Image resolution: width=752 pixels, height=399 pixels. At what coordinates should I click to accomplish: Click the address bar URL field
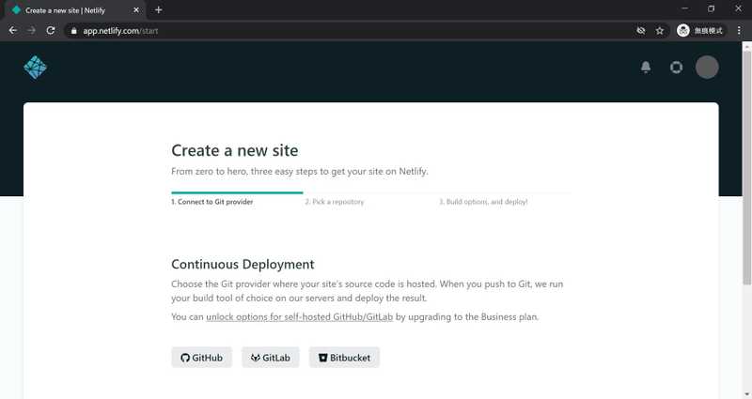(350, 31)
